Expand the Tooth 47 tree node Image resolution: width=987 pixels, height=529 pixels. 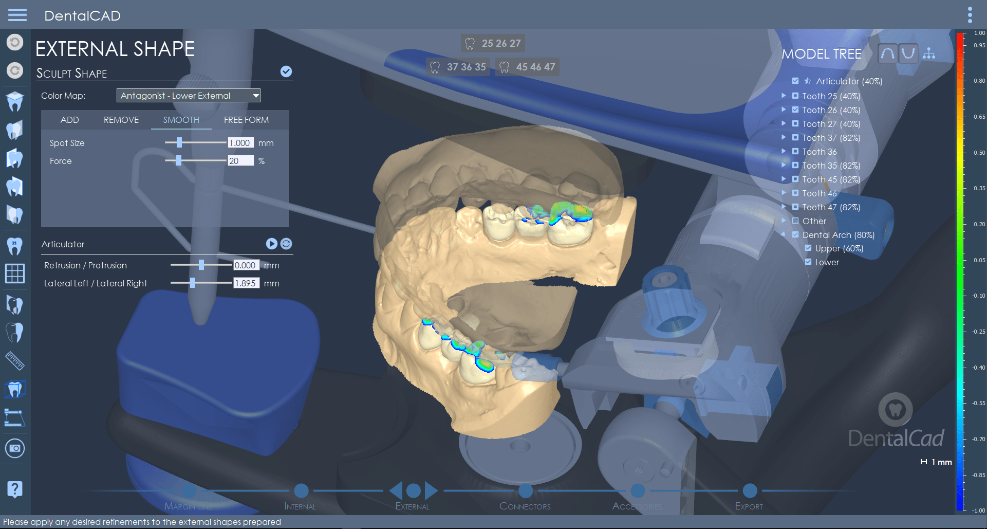(784, 207)
